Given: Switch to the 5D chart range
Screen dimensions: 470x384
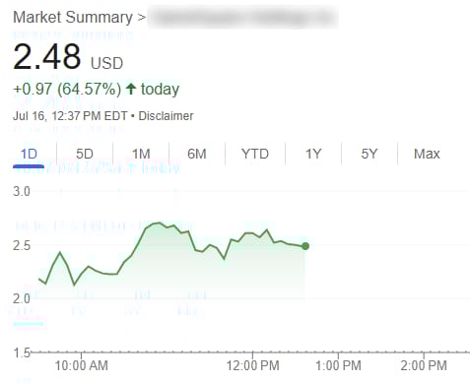Looking at the screenshot, I should point(85,154).
